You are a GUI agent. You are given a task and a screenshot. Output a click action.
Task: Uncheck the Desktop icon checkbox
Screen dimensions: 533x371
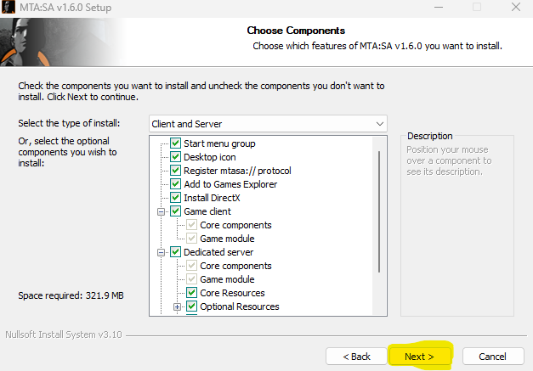point(175,157)
